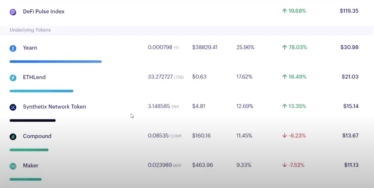The height and width of the screenshot is (188, 374).
Task: Click the 12.69% Synthetix allocation
Action: coord(245,106)
